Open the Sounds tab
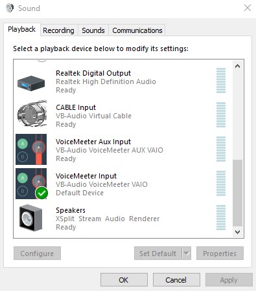Screen dimensions: 256x291 pos(93,30)
